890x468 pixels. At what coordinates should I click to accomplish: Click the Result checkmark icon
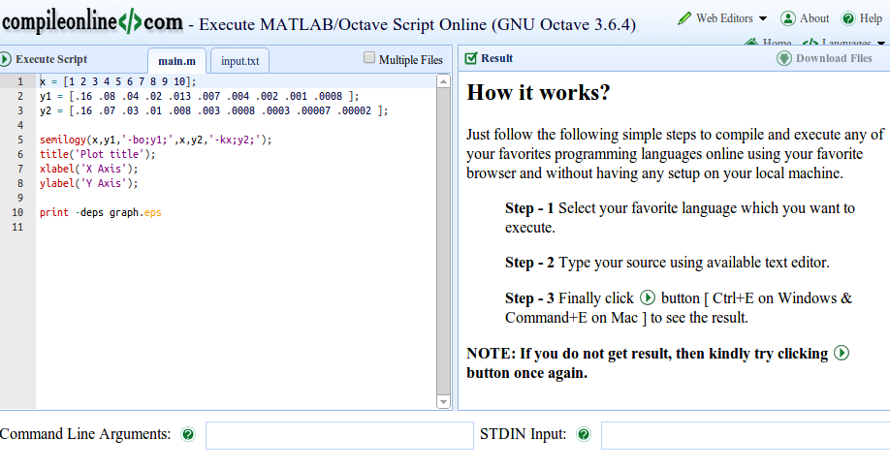point(470,58)
